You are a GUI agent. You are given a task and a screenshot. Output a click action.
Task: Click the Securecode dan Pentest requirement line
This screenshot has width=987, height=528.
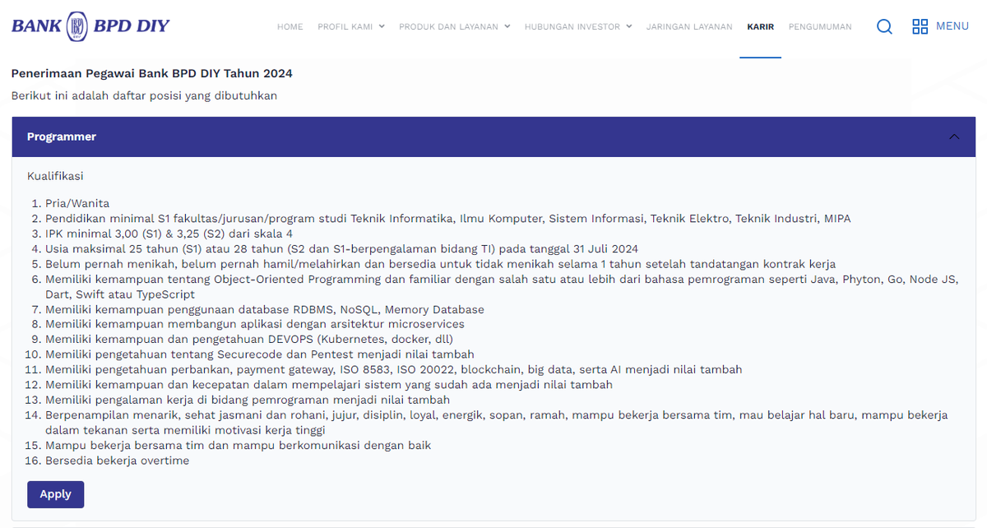pyautogui.click(x=260, y=354)
